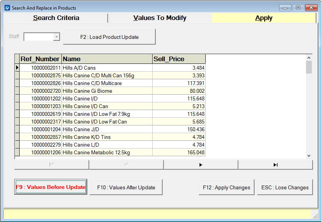Click reference number 10000002279
The image size is (321, 222).
tap(40, 145)
